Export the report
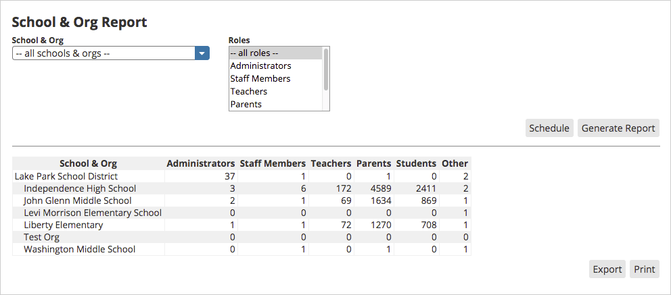Viewport: 671px width, 295px height. tap(607, 269)
